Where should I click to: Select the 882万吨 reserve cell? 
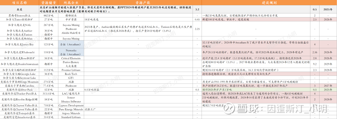point(49,16)
